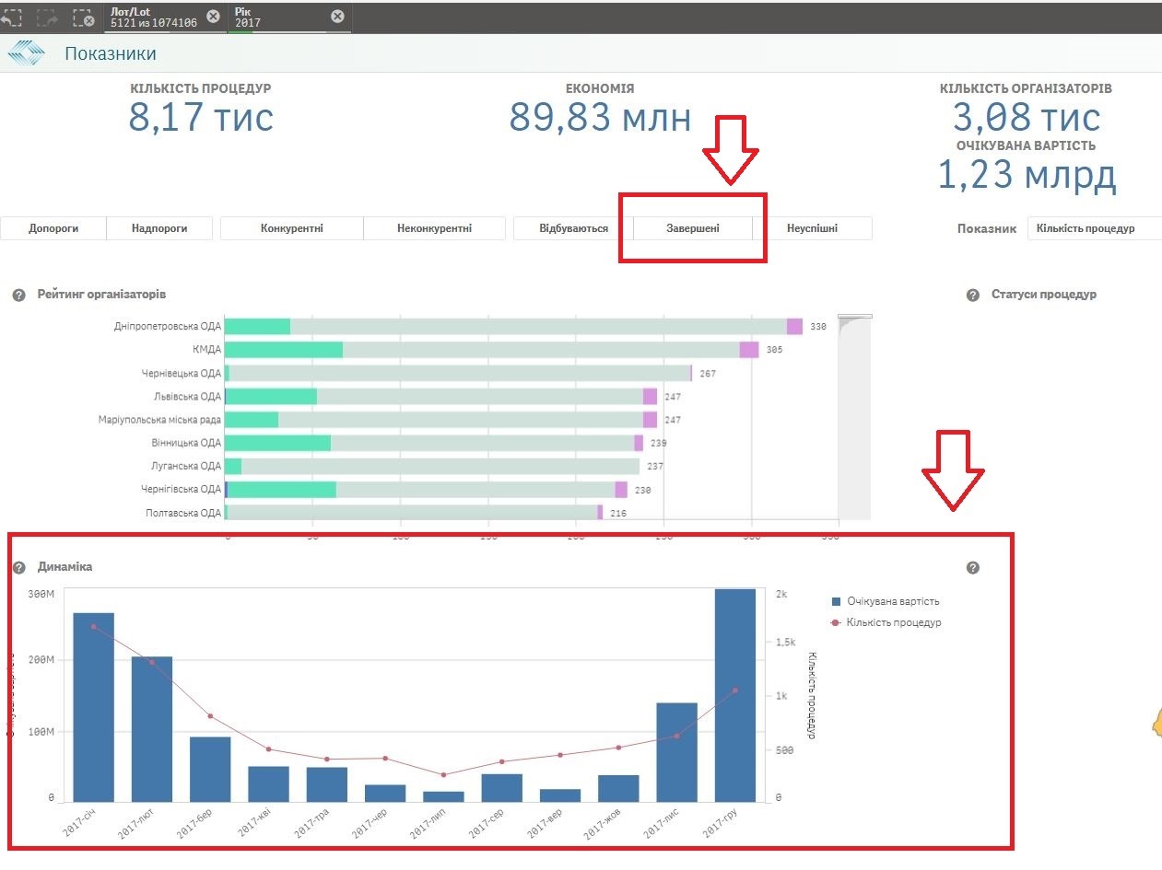This screenshot has height=870, width=1162.
Task: Remove the Рік 2017 selection filter
Action: (x=337, y=17)
